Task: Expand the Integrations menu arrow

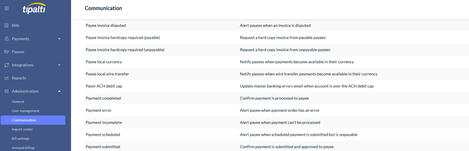Action: click(59, 65)
